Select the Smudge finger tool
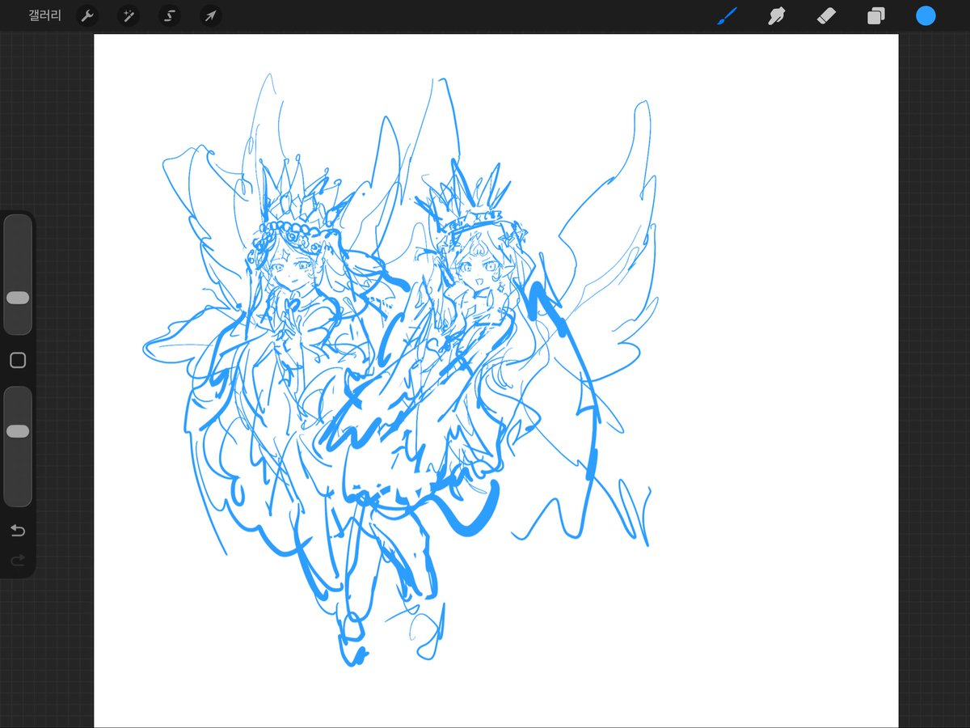Screen dimensions: 970x728 coord(777,15)
